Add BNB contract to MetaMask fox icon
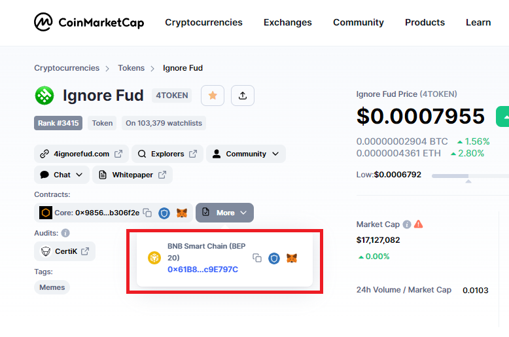509x337 pixels. click(x=292, y=258)
